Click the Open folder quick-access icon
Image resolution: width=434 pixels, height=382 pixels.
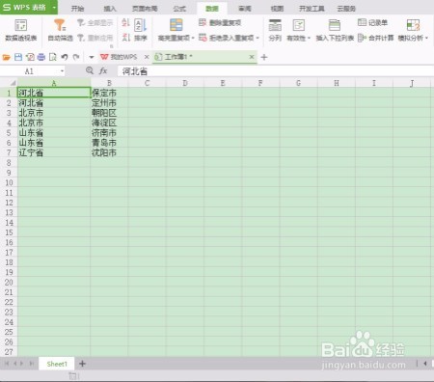tap(7, 57)
